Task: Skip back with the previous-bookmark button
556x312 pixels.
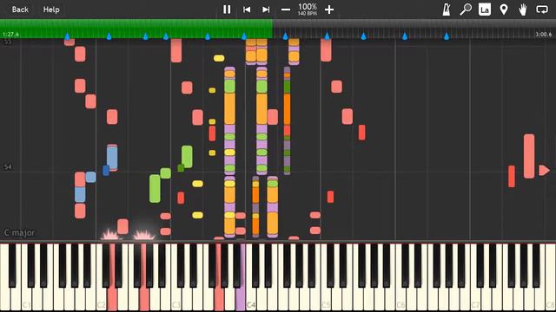Action: pyautogui.click(x=247, y=10)
